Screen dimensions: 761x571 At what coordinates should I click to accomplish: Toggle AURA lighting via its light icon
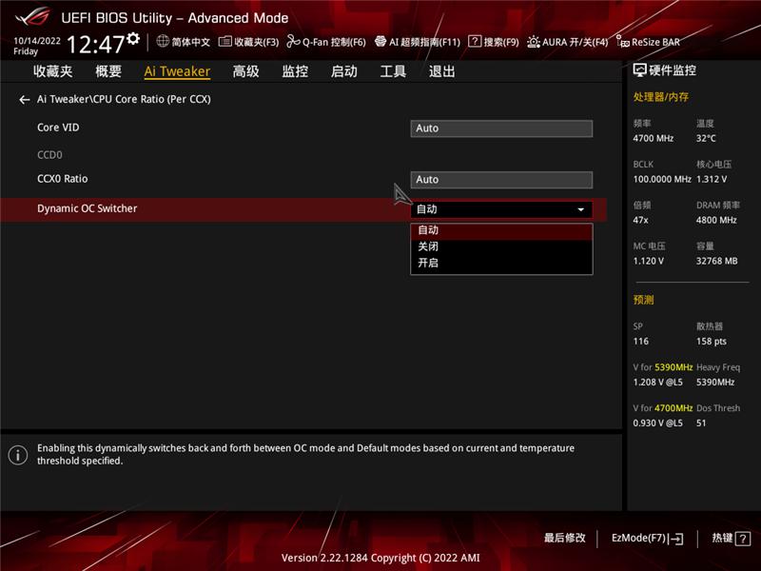coord(534,42)
